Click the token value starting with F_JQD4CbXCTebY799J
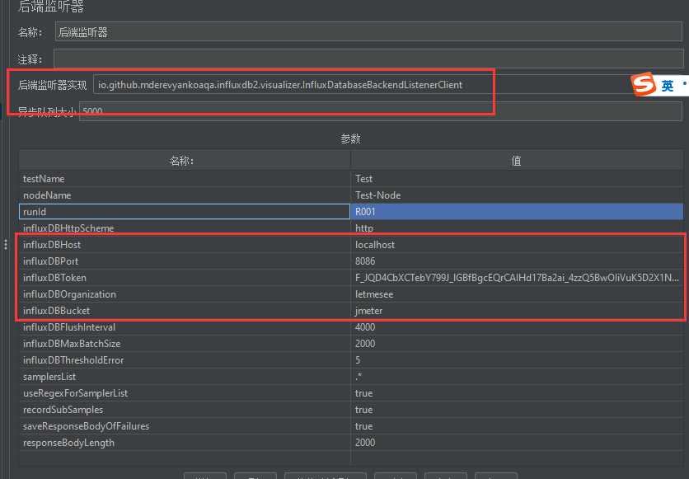Screen dimensions: 689x479 [518, 277]
